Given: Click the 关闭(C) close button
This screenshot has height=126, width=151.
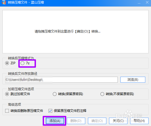Looking at the screenshot, I should click(118, 121).
